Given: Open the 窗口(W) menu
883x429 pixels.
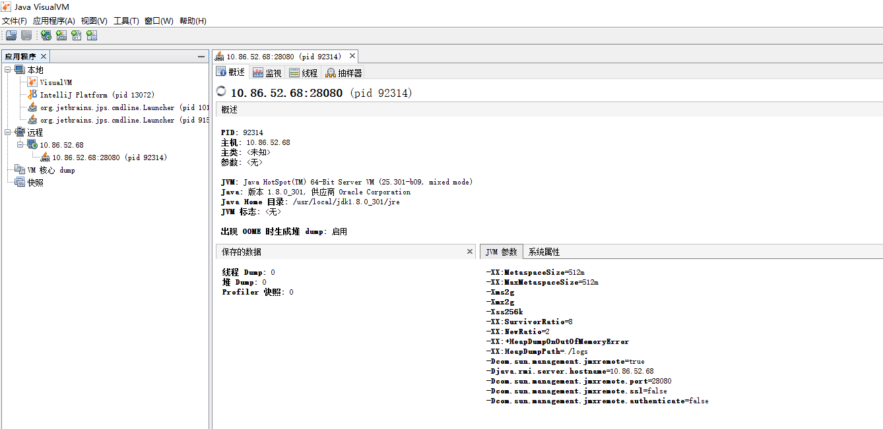Looking at the screenshot, I should point(159,21).
